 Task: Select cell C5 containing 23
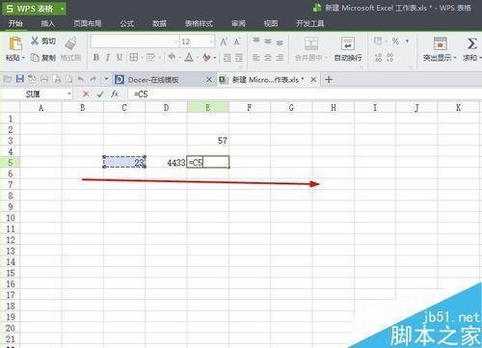[x=124, y=162]
